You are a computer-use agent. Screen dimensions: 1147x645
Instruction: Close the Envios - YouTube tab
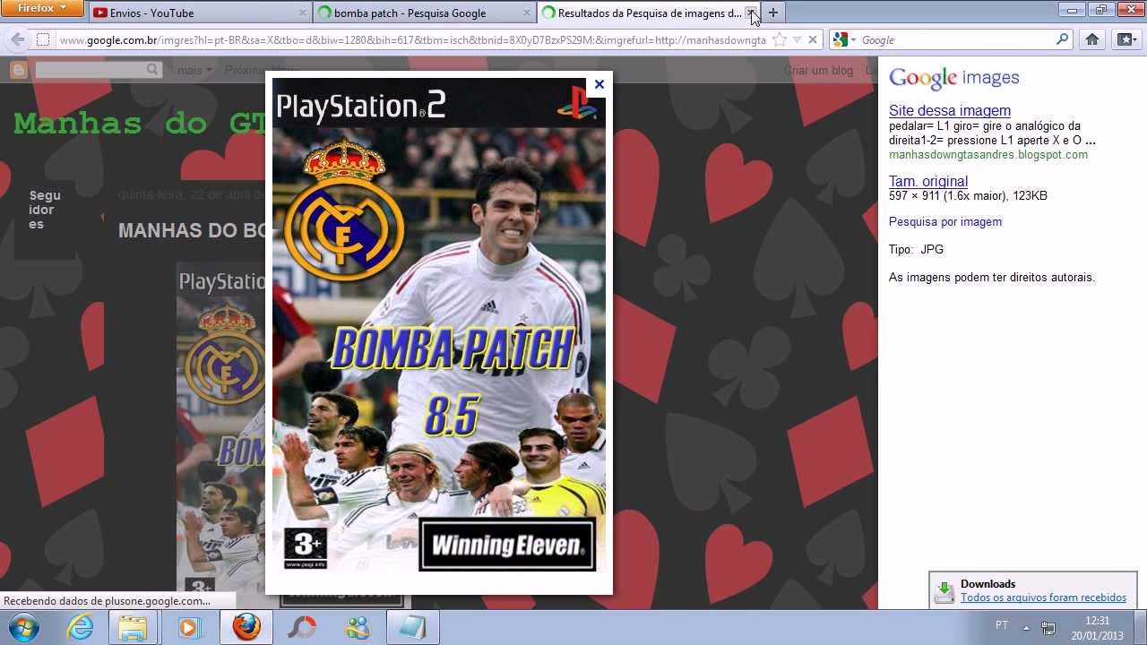[303, 13]
